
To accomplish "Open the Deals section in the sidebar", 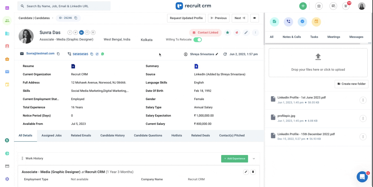I will (x=7, y=140).
